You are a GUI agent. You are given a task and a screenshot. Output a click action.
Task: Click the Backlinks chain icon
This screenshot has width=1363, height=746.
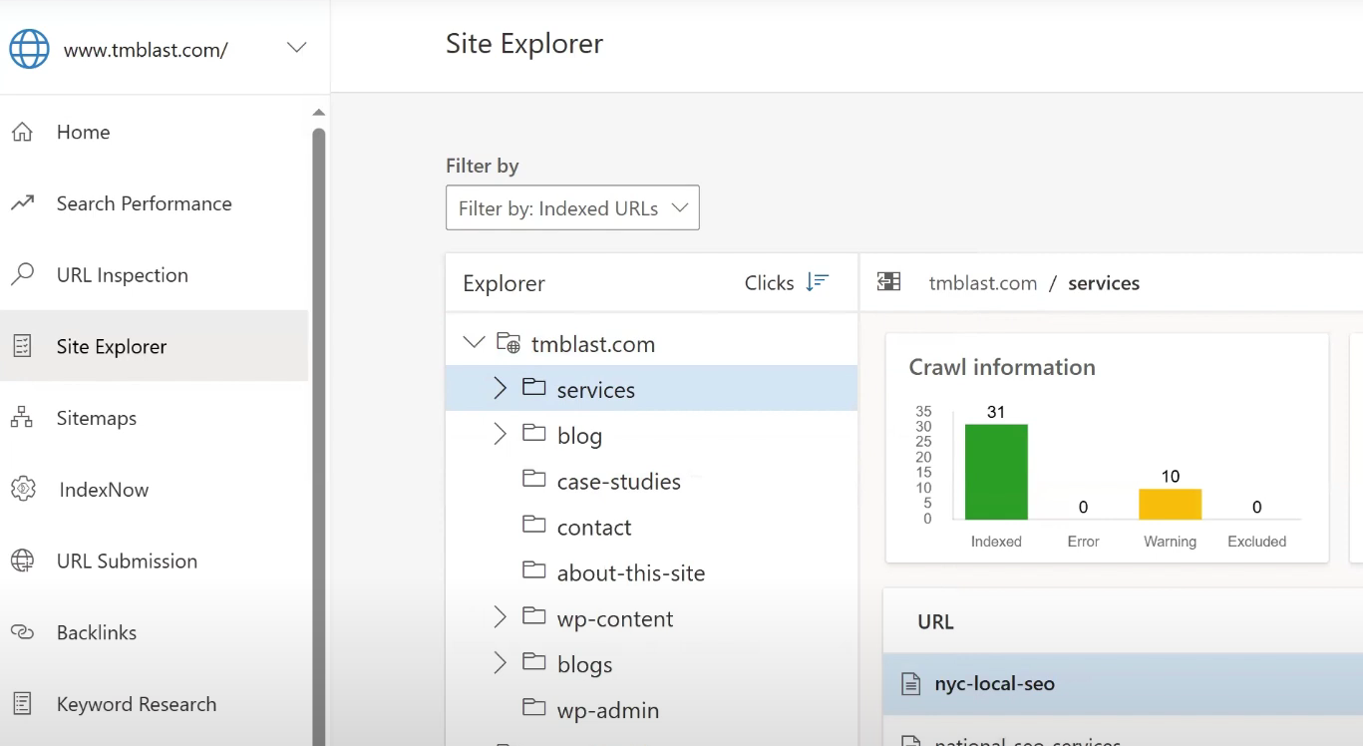tap(22, 632)
